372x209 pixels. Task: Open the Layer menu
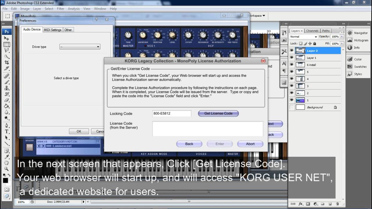click(37, 9)
